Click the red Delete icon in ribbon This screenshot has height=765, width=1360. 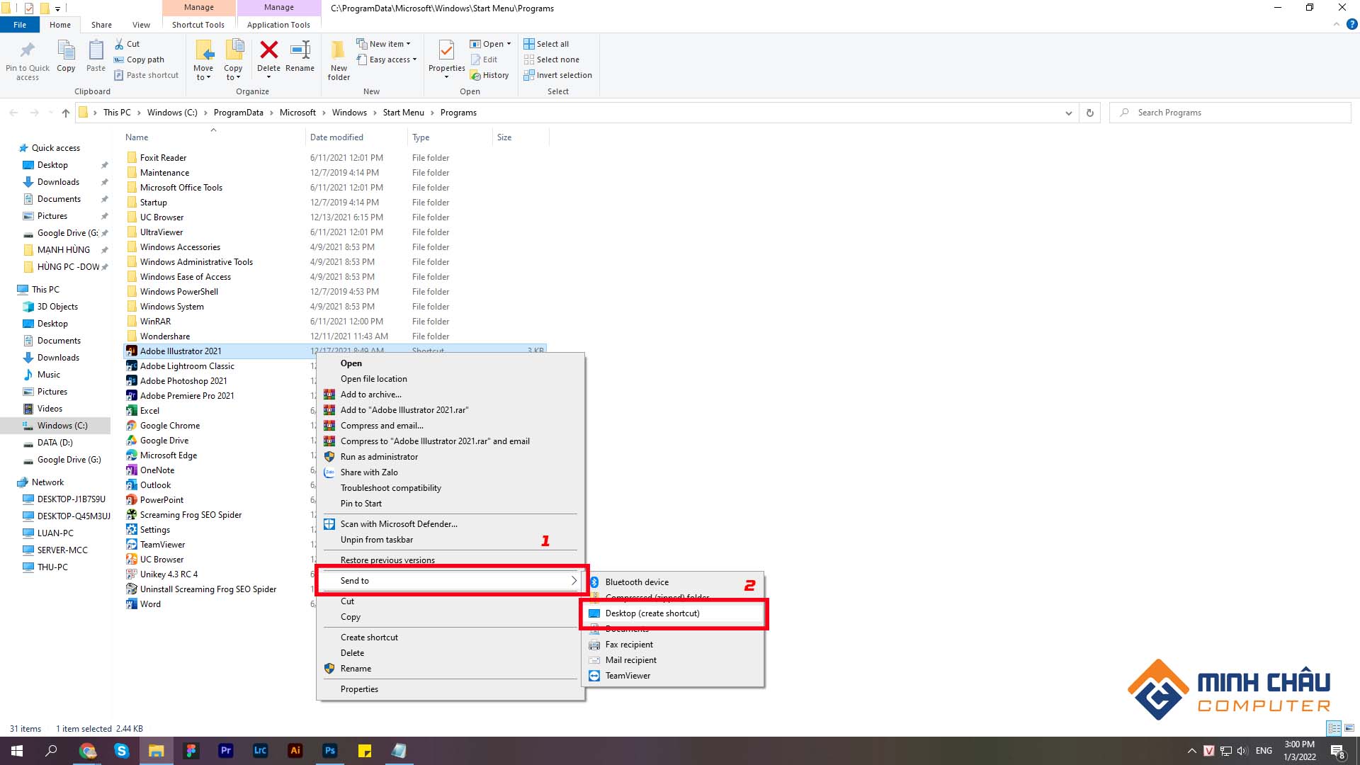pos(268,50)
